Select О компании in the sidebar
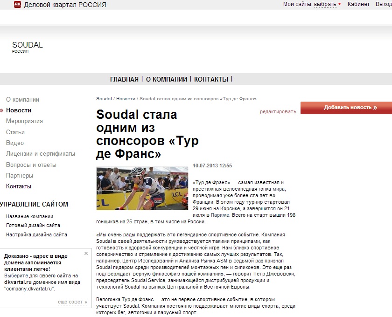Image resolution: width=392 pixels, height=317 pixels. coord(22,100)
